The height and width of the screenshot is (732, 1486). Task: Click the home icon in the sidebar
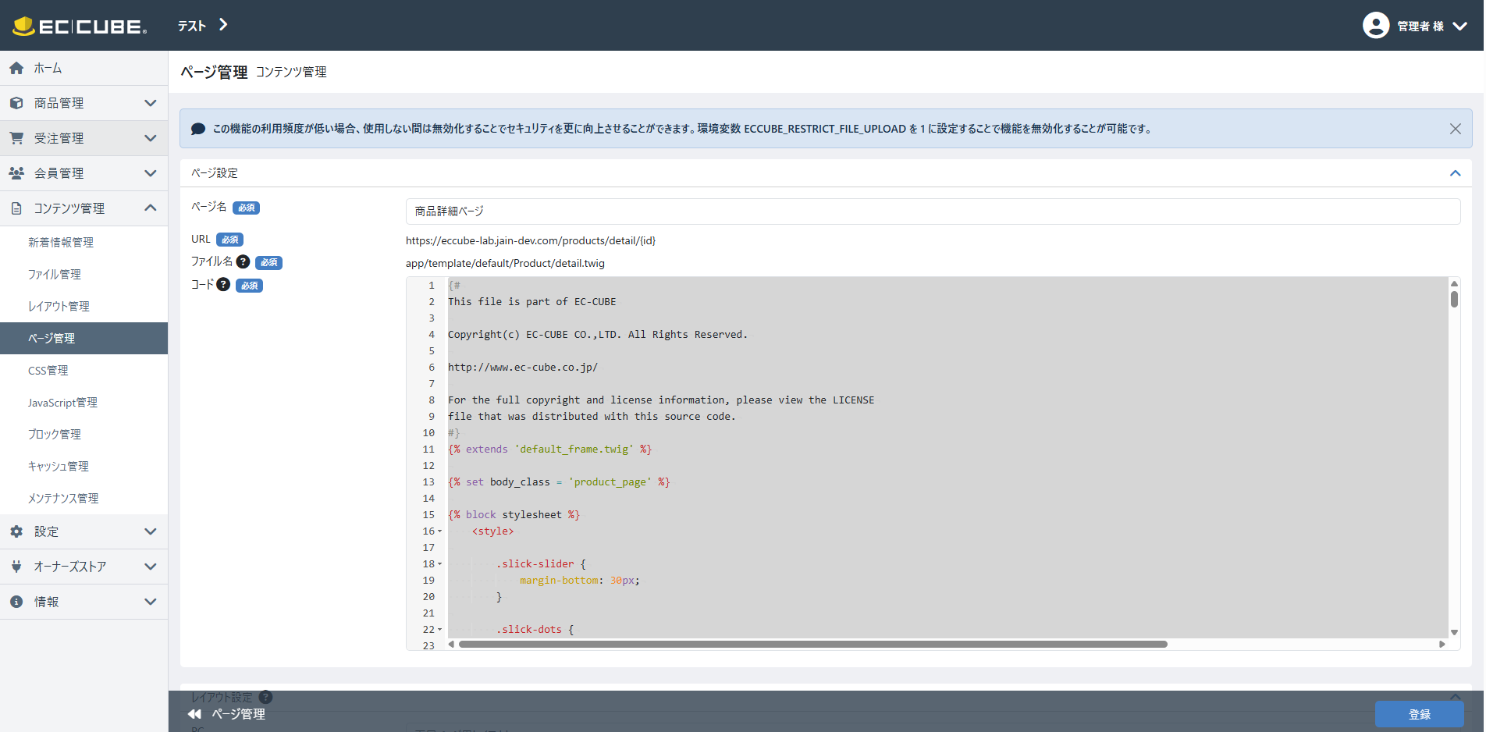tap(16, 69)
